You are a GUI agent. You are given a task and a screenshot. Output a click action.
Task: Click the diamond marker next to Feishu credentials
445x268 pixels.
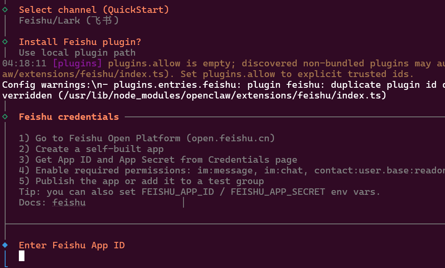point(5,116)
